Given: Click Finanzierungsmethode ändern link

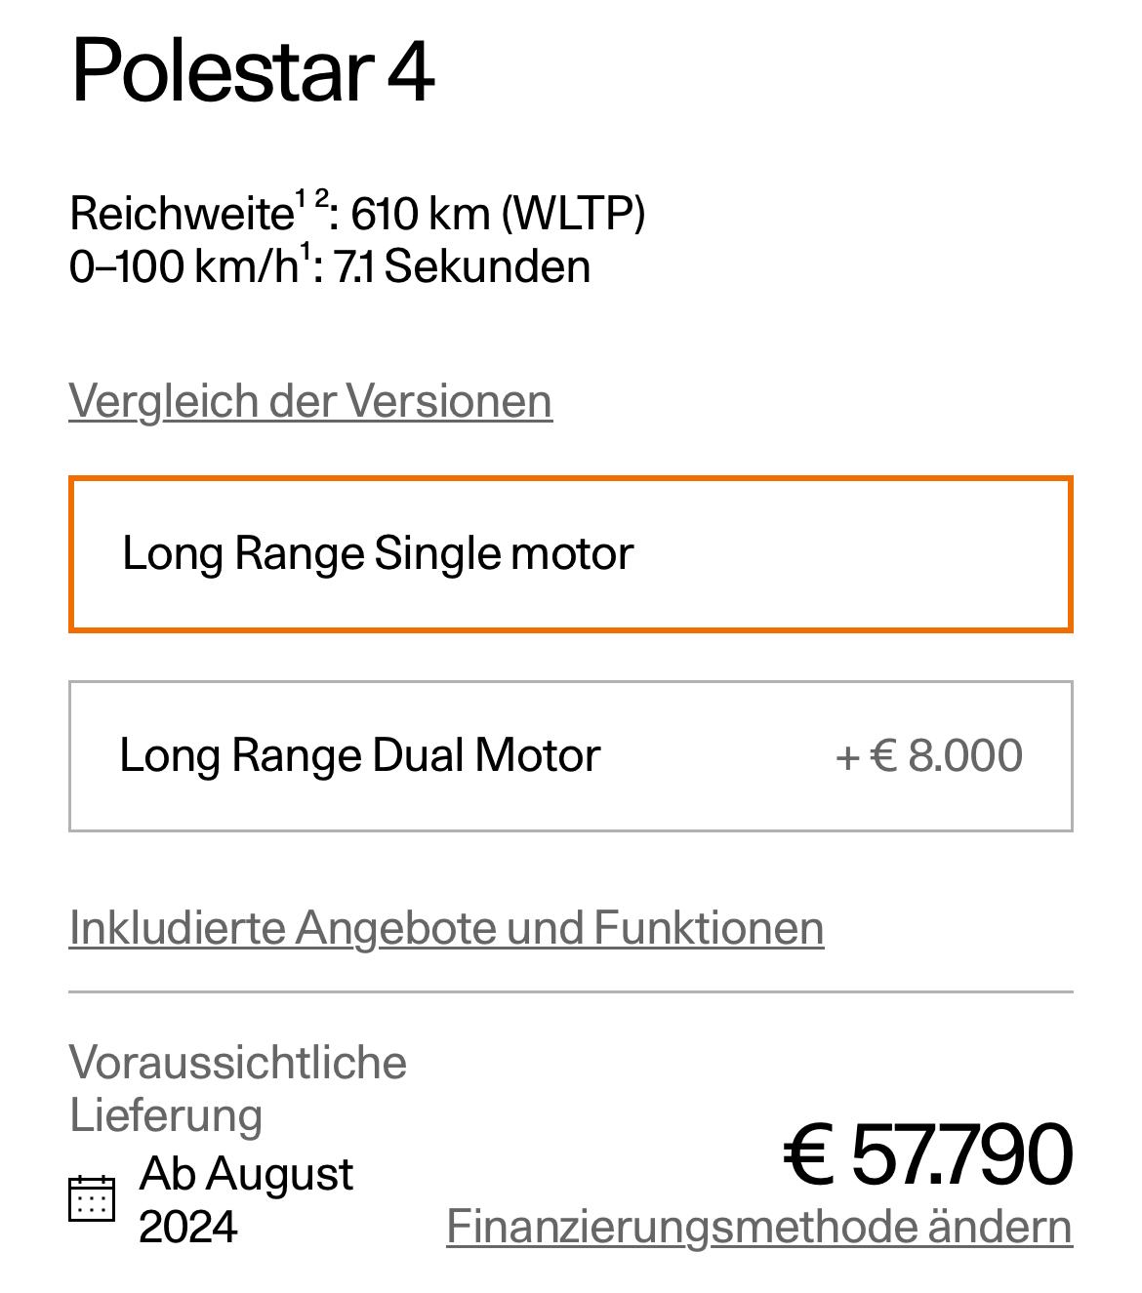Looking at the screenshot, I should click(759, 1227).
